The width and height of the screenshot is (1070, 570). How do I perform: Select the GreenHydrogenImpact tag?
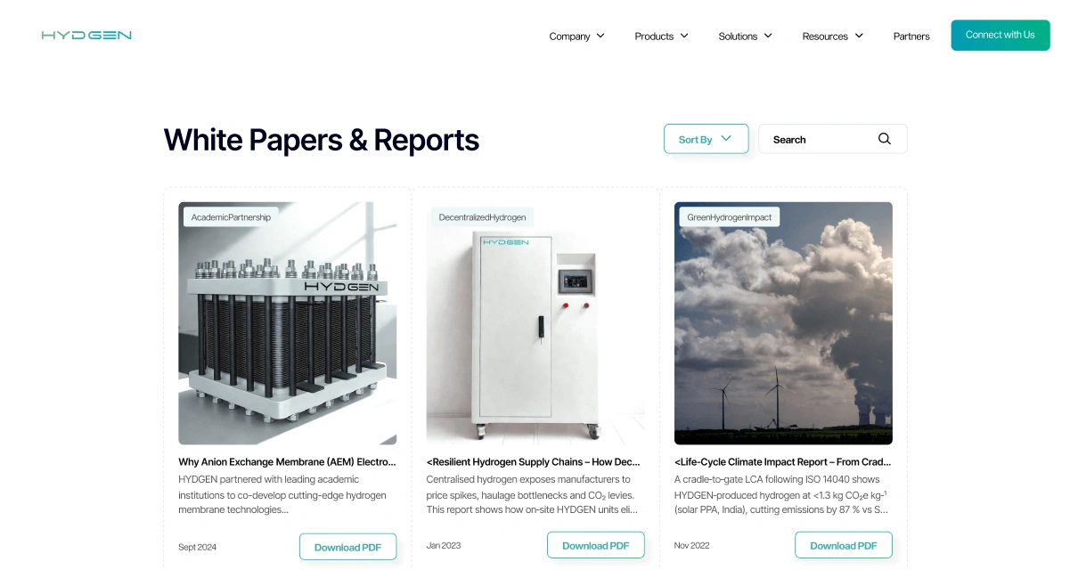coord(730,216)
